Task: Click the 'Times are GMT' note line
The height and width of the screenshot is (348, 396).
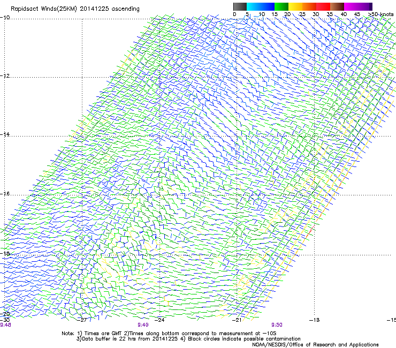Action: (169, 334)
